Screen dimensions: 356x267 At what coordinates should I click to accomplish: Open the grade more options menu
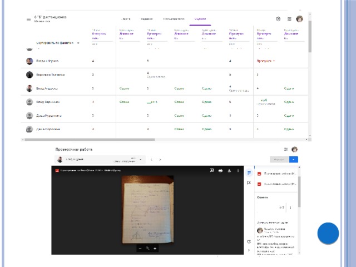[290, 207]
